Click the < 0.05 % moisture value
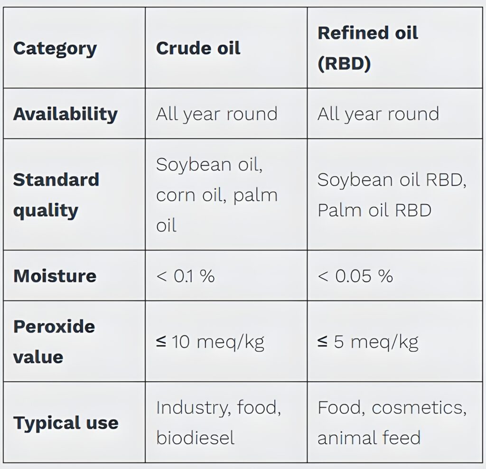Viewport: 486px width, 469px height. 355,276
